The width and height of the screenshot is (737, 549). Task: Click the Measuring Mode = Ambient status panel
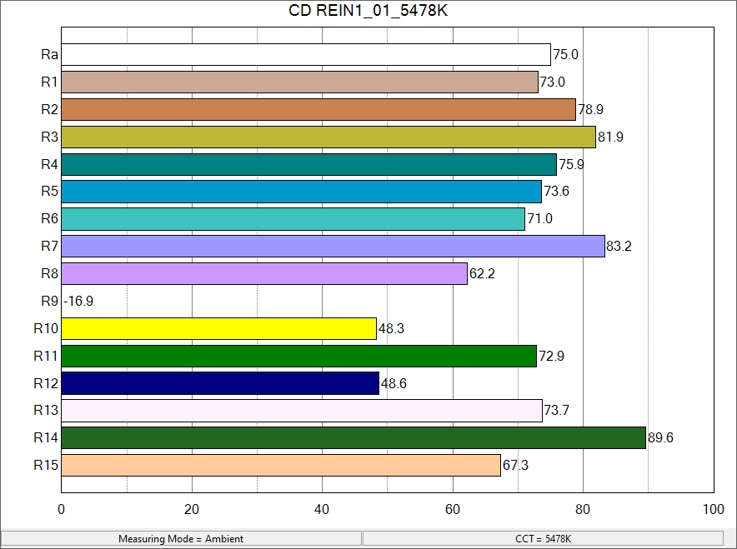(x=181, y=539)
